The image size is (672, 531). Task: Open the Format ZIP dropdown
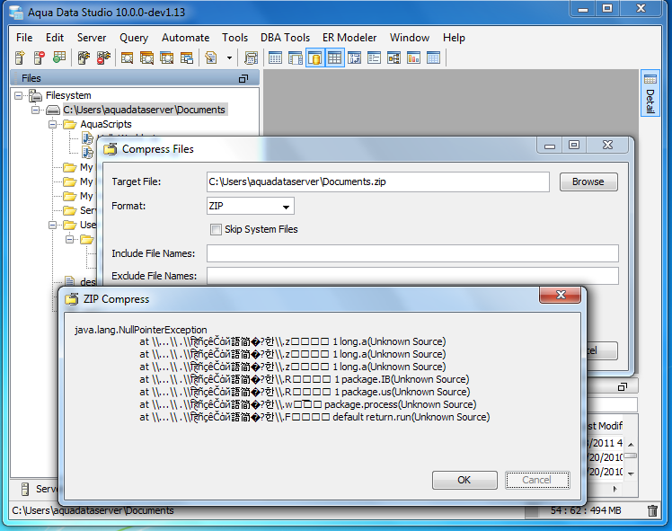[251, 206]
